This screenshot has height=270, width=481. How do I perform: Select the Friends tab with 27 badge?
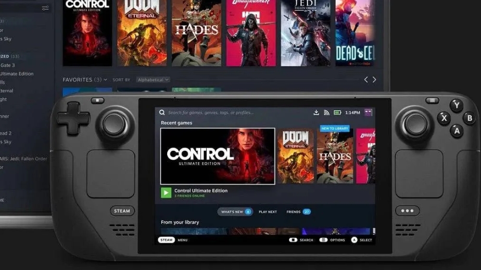[x=298, y=212]
